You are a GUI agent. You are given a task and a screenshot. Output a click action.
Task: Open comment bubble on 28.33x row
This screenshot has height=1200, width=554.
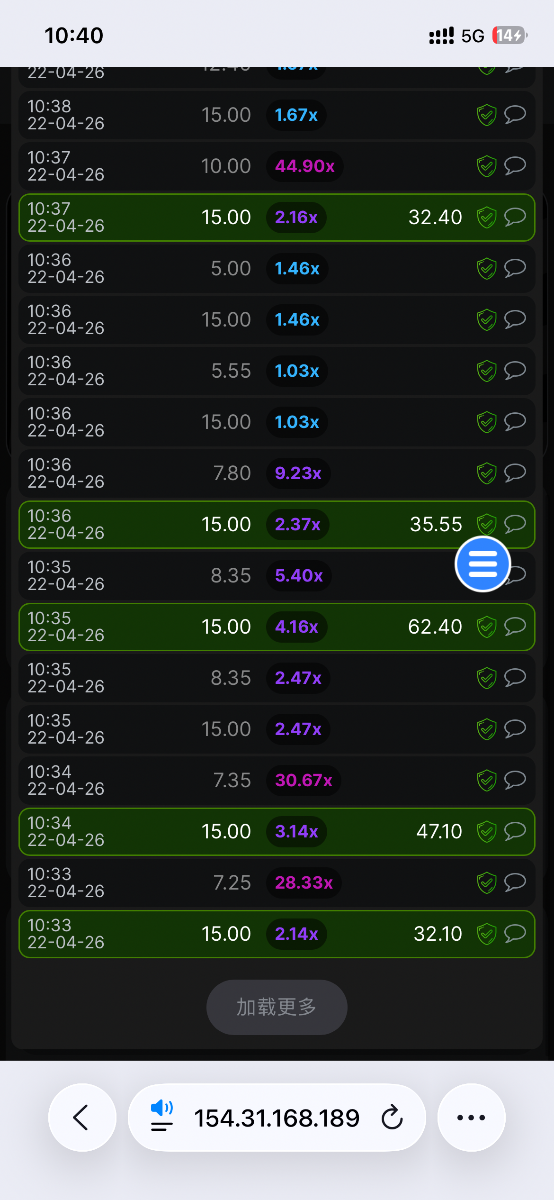pyautogui.click(x=515, y=882)
